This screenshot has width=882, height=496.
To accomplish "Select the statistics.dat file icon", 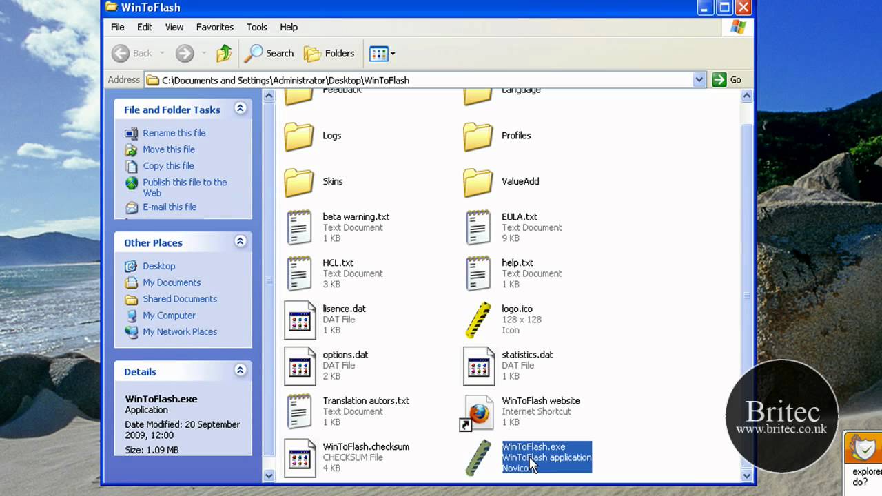I will tap(478, 366).
